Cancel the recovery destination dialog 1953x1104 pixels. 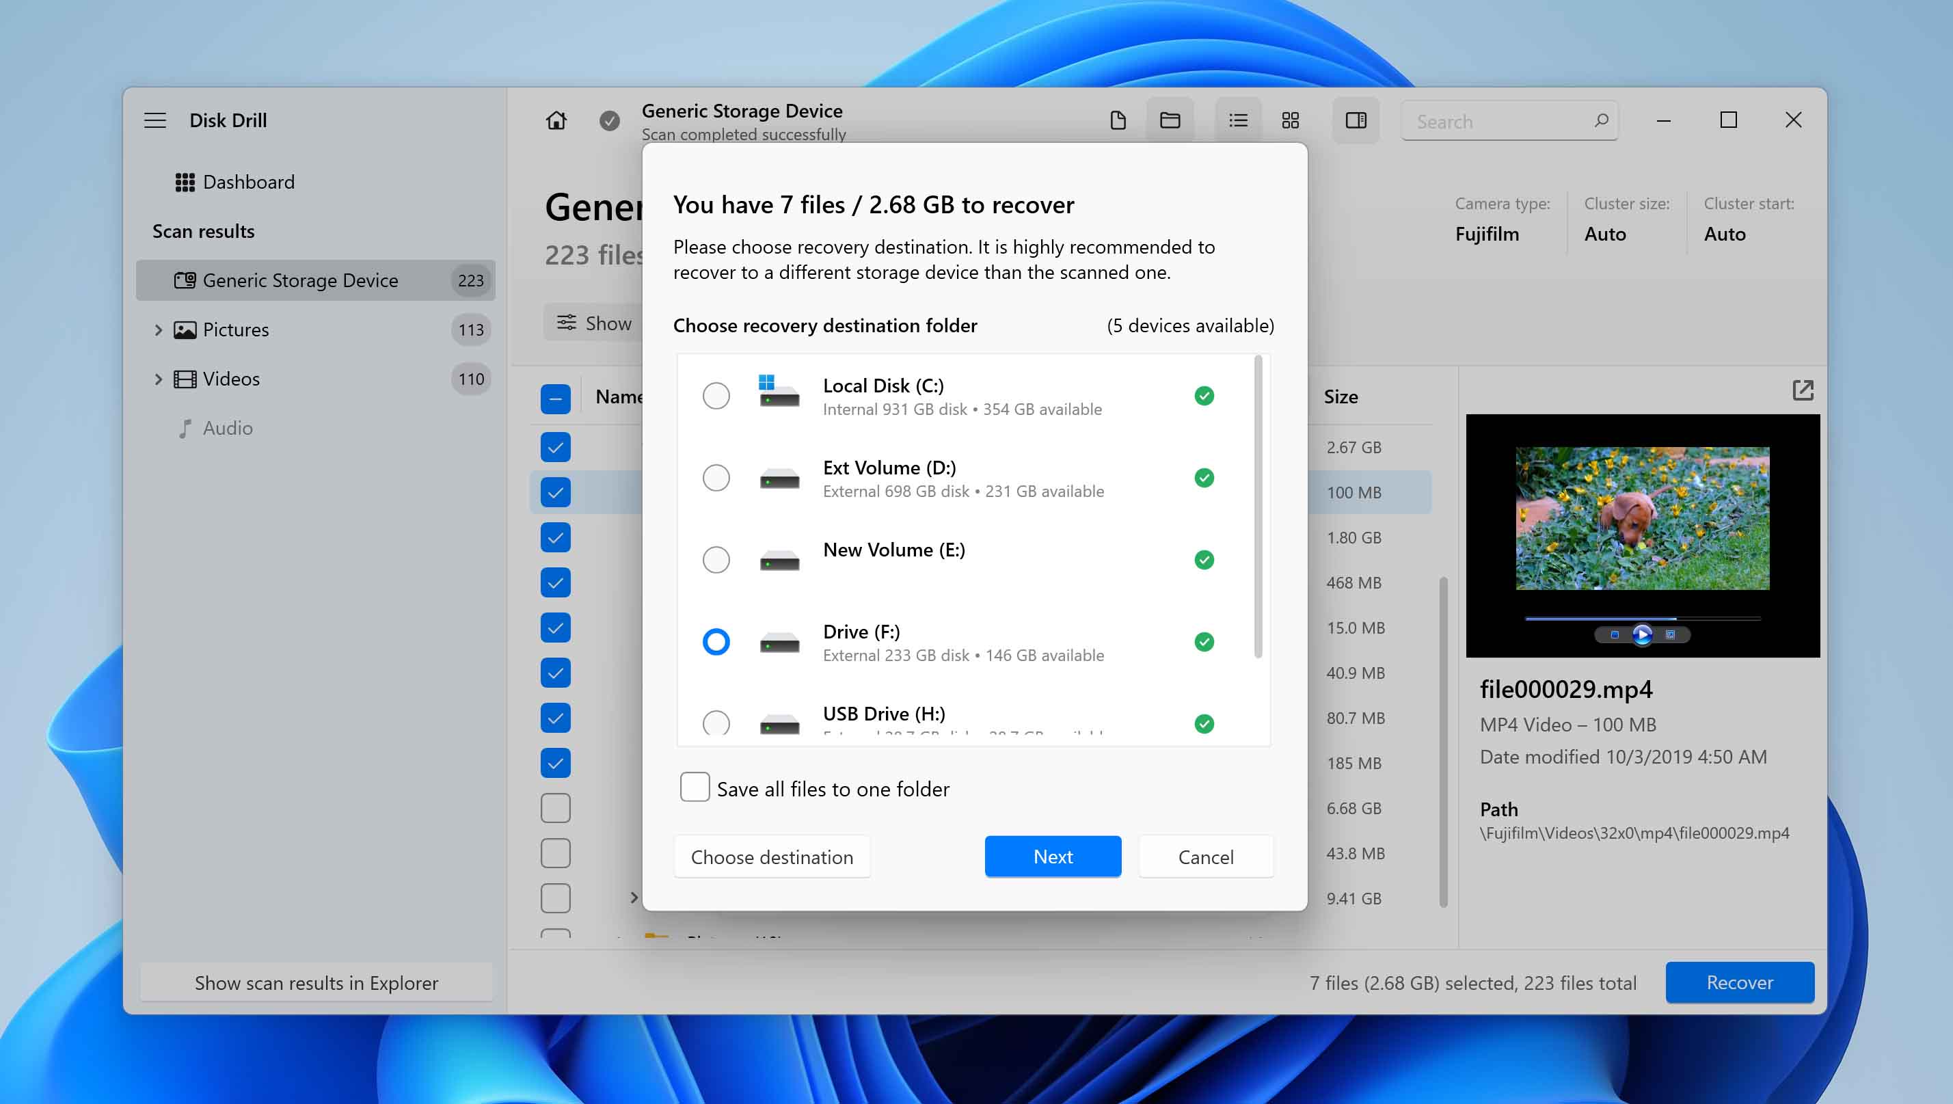[1205, 857]
